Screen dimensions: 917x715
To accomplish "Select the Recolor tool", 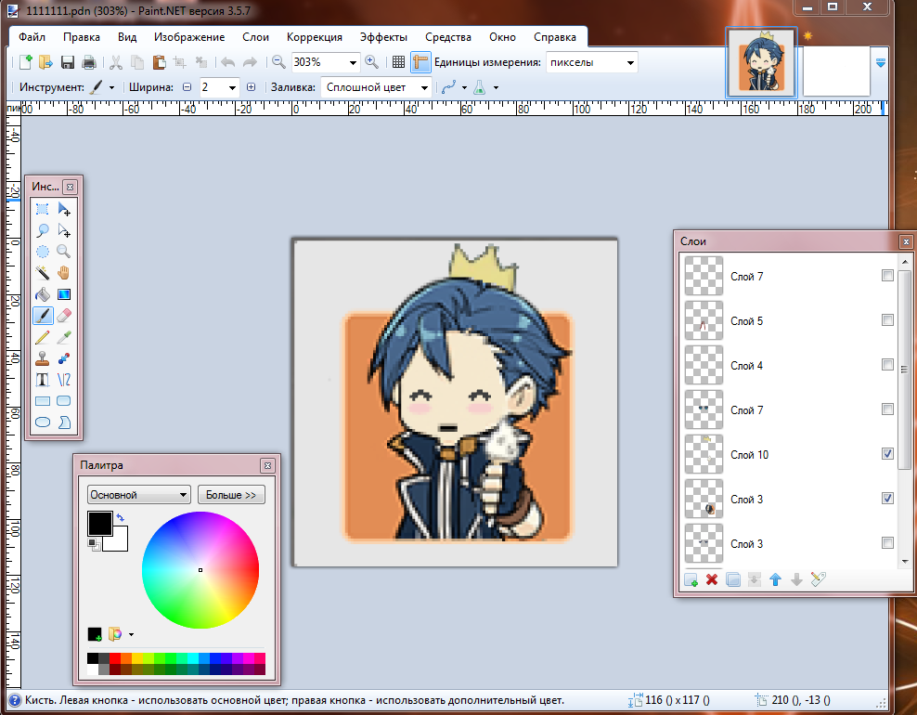I will 64,358.
